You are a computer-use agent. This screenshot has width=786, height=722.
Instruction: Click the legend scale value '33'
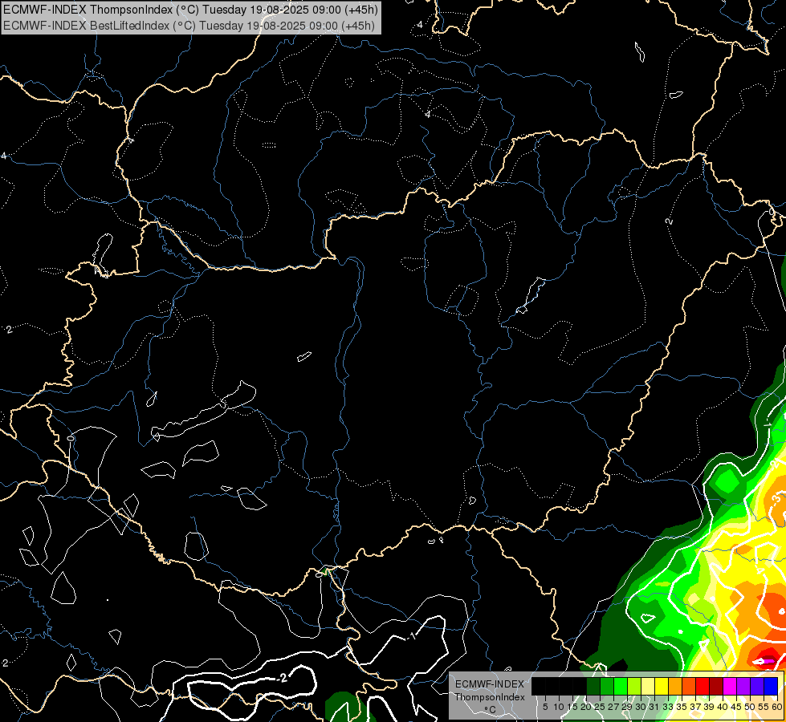[x=668, y=707]
